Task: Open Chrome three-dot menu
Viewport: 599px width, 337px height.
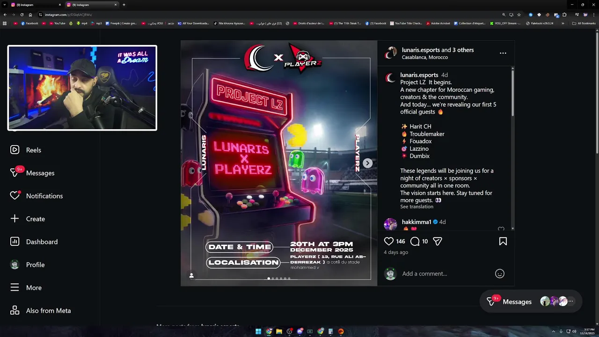Action: pyautogui.click(x=594, y=15)
